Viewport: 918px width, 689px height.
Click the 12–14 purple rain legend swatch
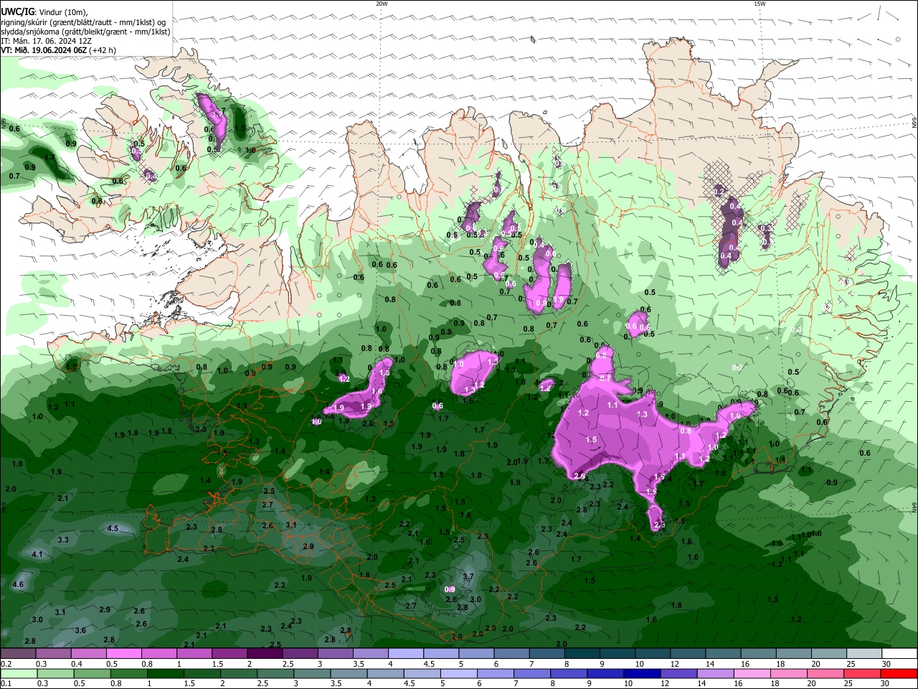pos(679,674)
